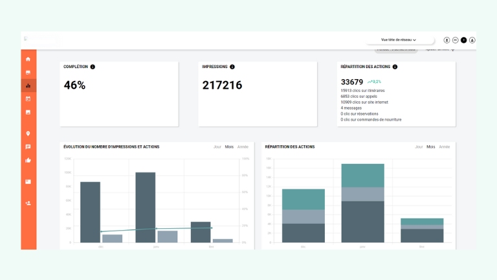Image resolution: width=497 pixels, height=280 pixels.
Task: Expand the 'Vue tête de réseau' dropdown
Action: (x=398, y=40)
